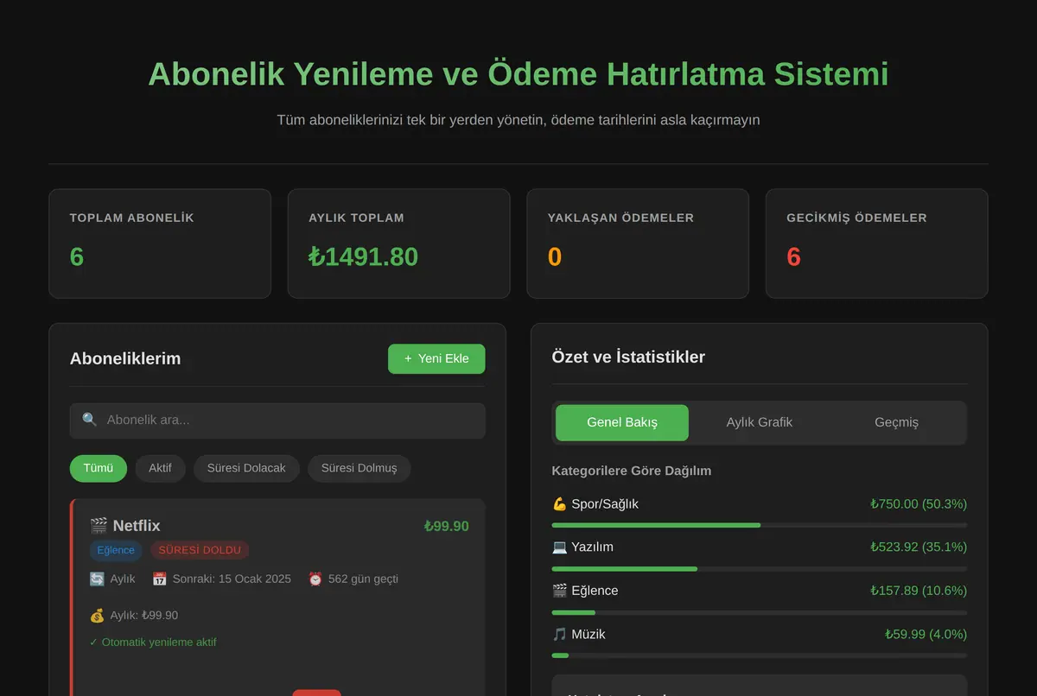1037x696 pixels.
Task: Click the Yeni Ekle button
Action: tap(436, 358)
